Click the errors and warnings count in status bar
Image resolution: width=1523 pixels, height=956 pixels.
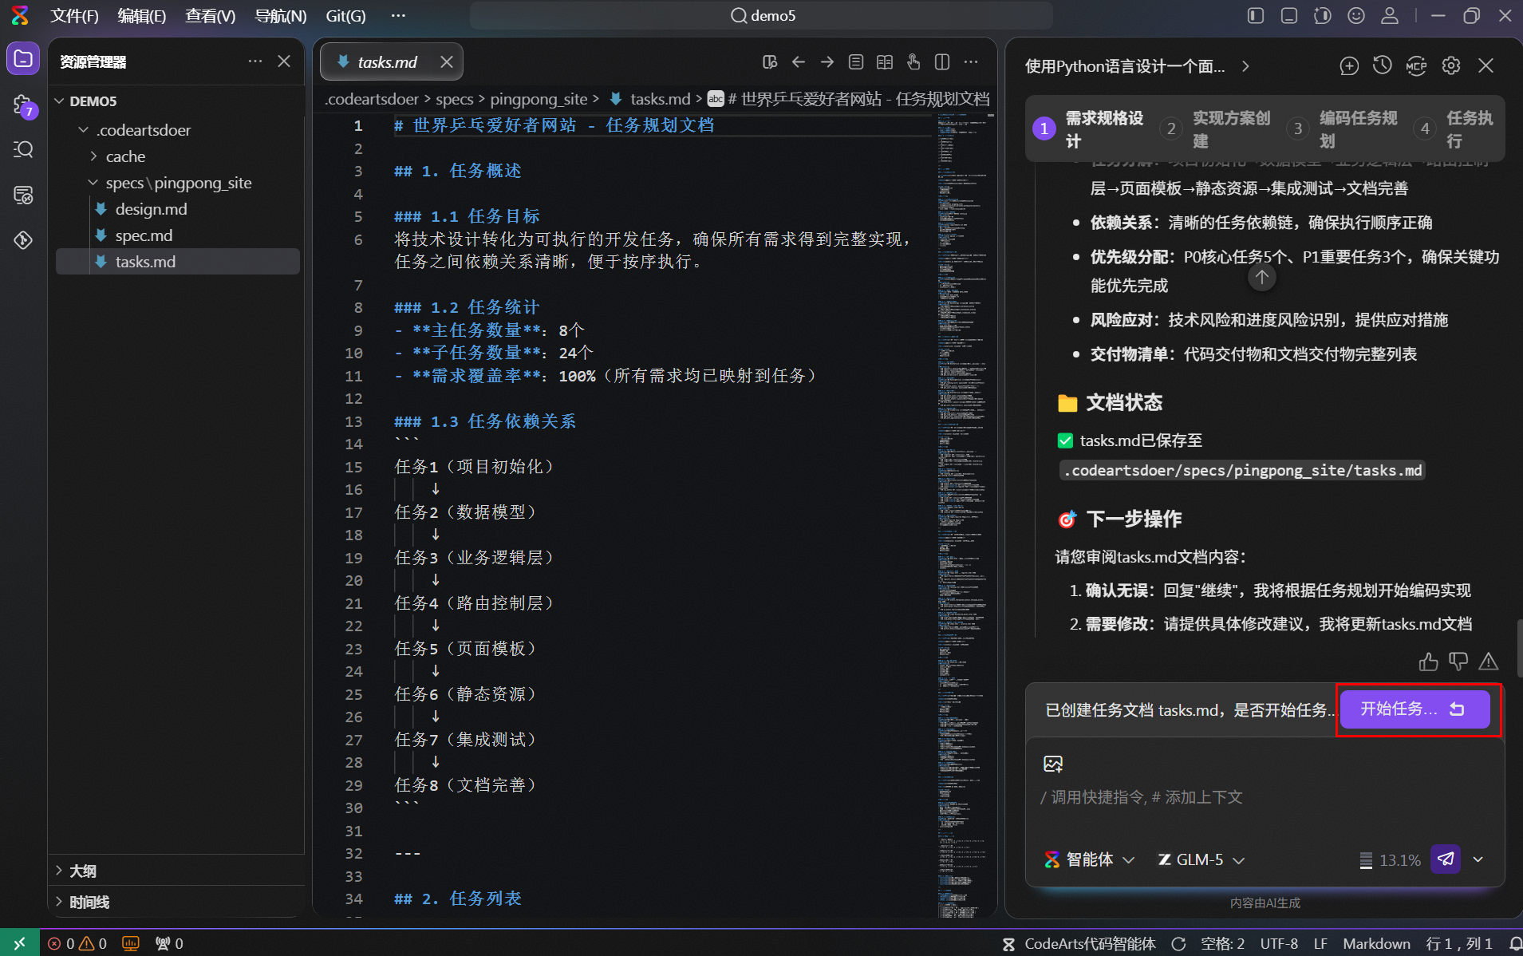pos(77,944)
